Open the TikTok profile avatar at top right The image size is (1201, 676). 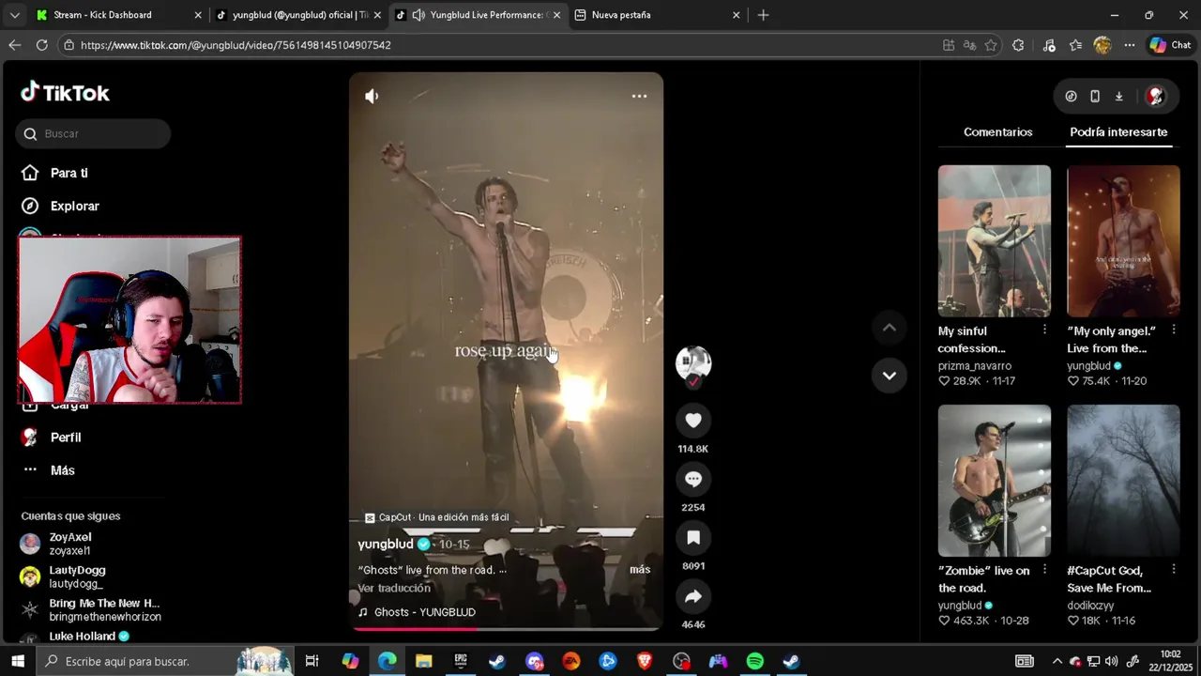click(1156, 96)
